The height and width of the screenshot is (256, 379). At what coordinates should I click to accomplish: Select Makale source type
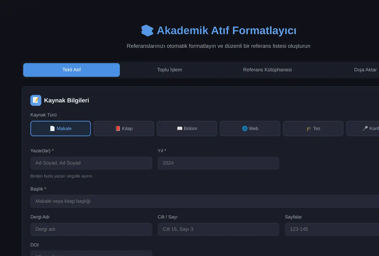click(x=61, y=128)
